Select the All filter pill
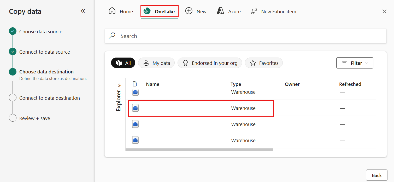 pos(123,63)
